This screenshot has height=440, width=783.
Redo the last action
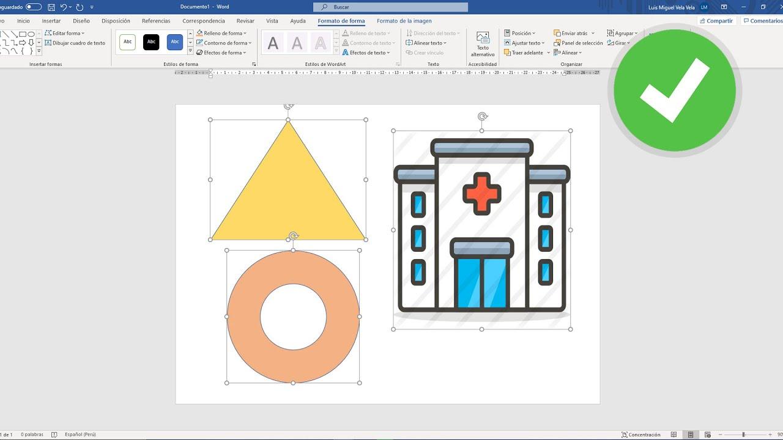click(80, 7)
